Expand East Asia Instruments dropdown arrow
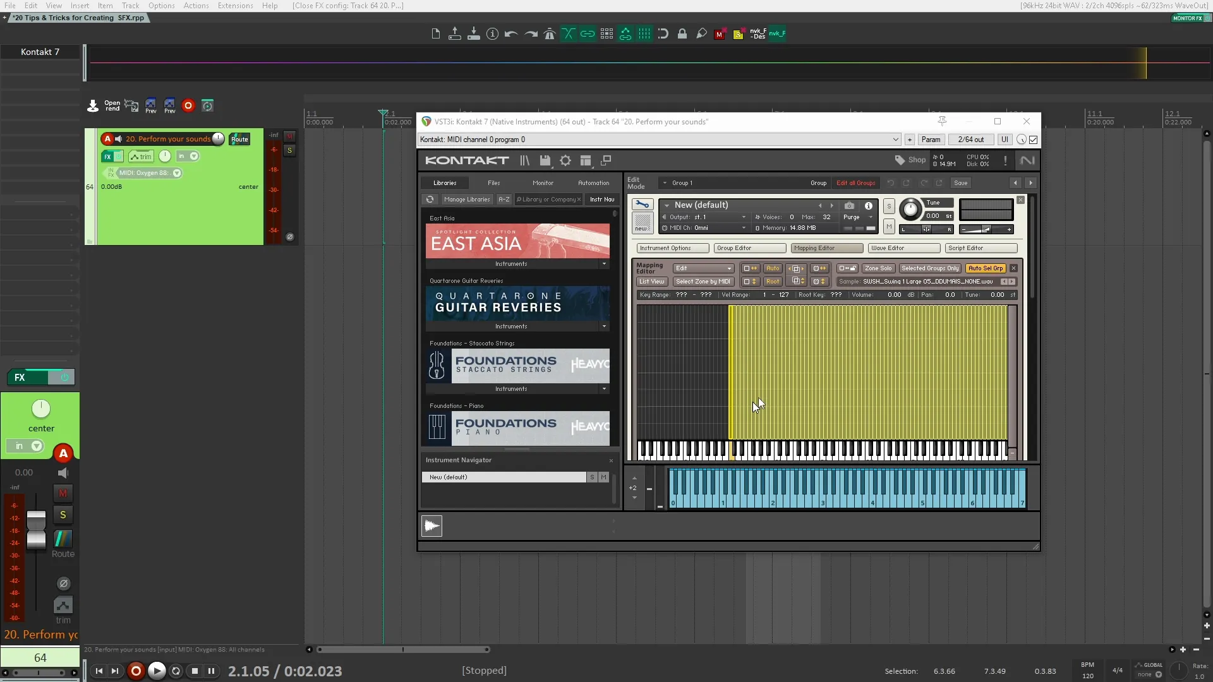 click(604, 264)
